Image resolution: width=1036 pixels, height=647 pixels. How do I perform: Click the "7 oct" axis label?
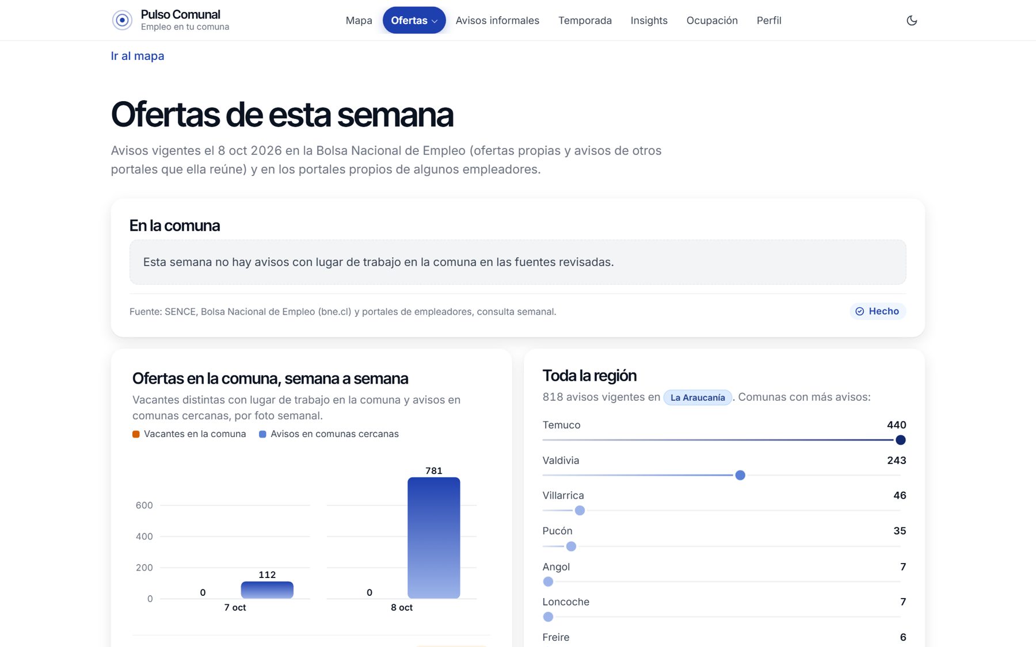(235, 607)
